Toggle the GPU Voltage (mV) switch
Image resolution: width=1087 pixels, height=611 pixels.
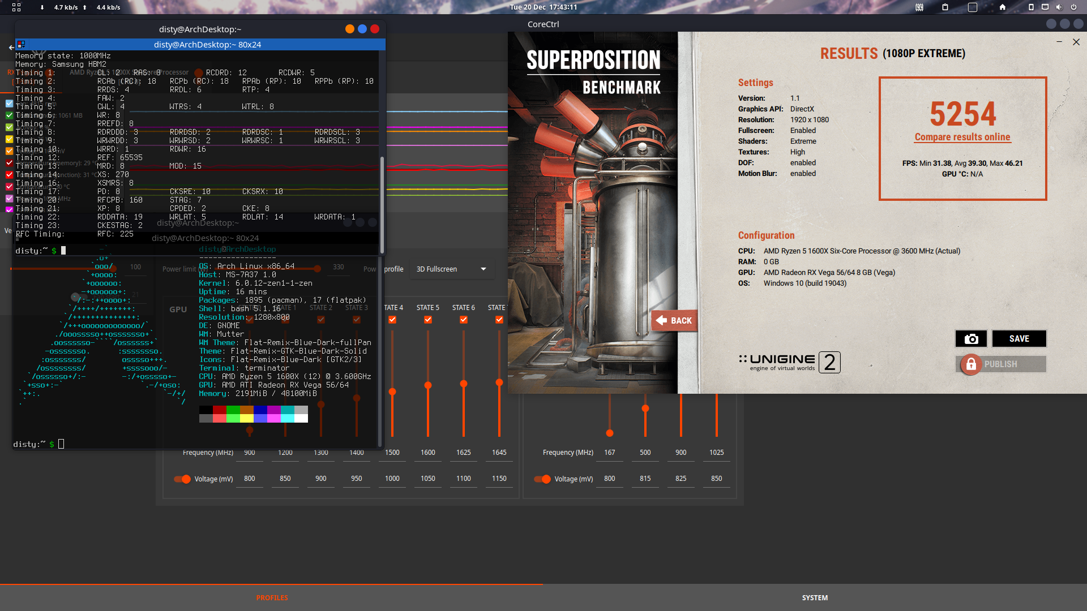(182, 479)
